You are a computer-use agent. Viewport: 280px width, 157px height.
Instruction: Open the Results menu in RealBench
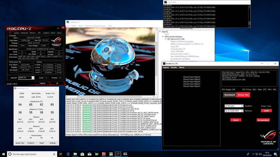click(x=174, y=67)
